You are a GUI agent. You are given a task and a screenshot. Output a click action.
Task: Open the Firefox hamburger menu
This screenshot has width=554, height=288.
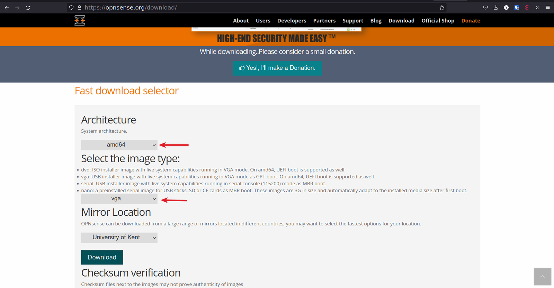(x=548, y=8)
